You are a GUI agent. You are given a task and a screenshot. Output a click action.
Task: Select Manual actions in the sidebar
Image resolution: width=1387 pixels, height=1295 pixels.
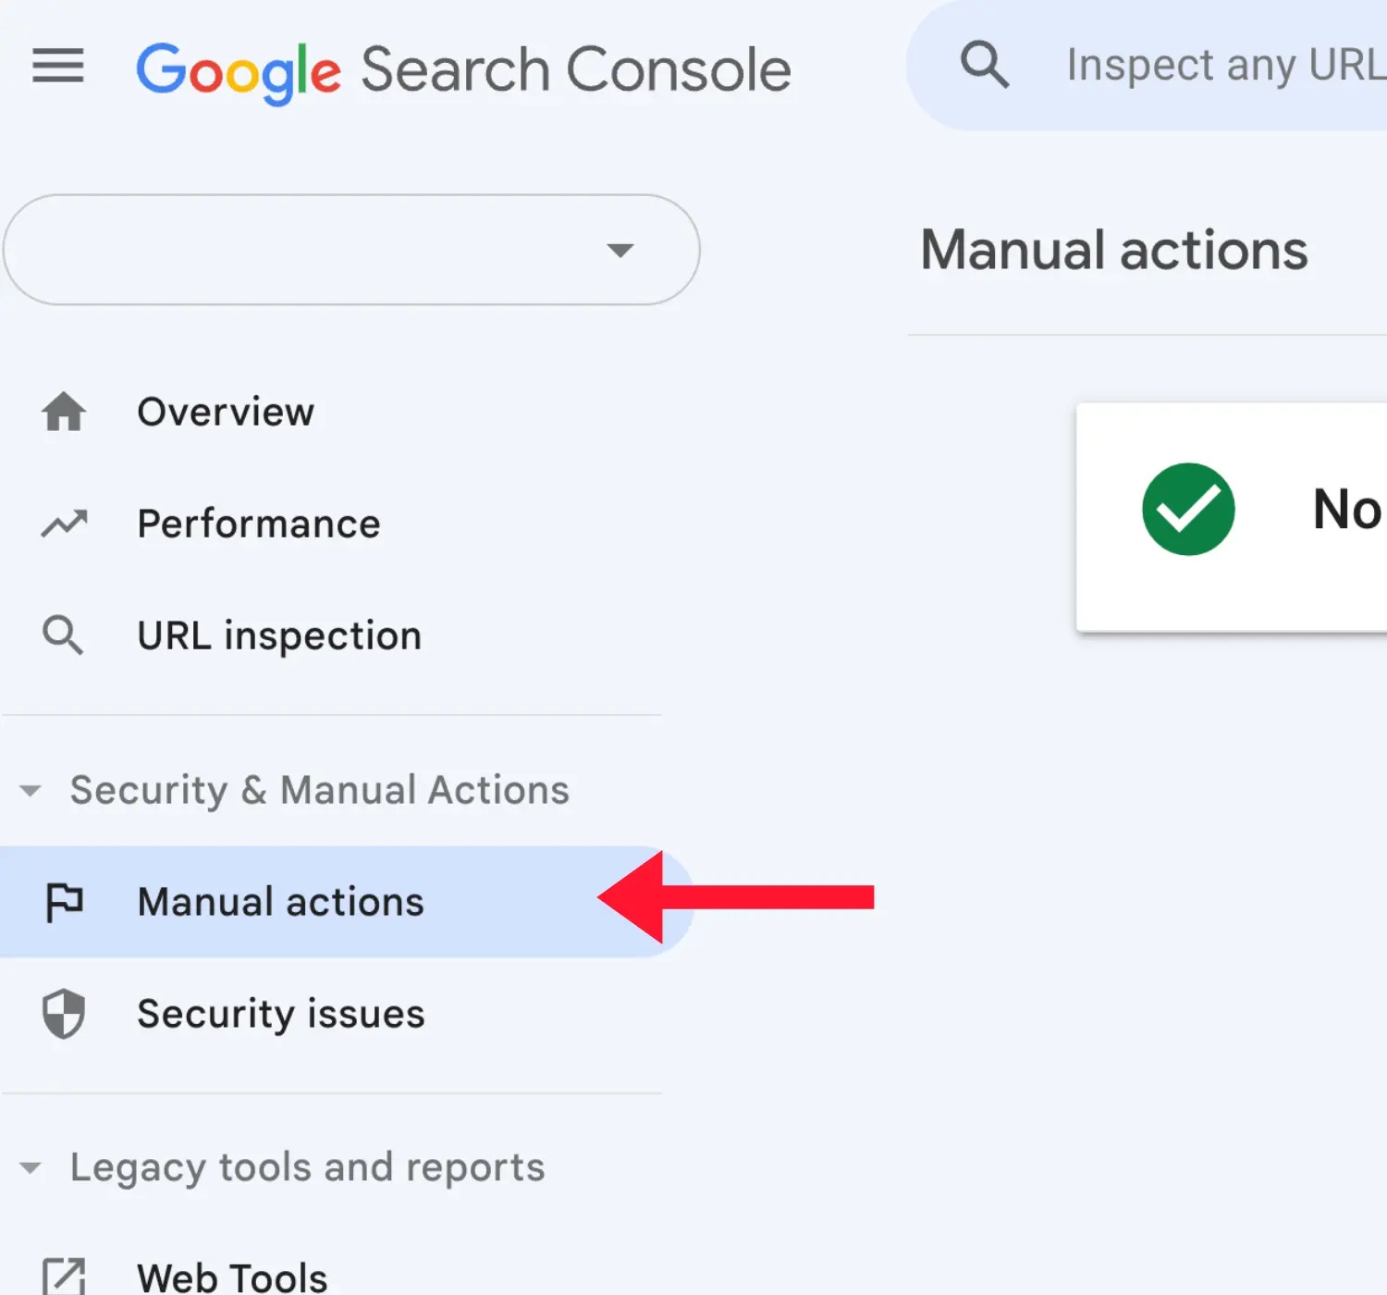[x=280, y=902]
